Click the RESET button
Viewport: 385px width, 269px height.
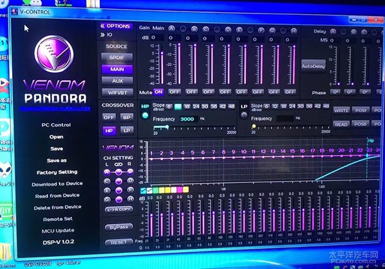pos(119,243)
